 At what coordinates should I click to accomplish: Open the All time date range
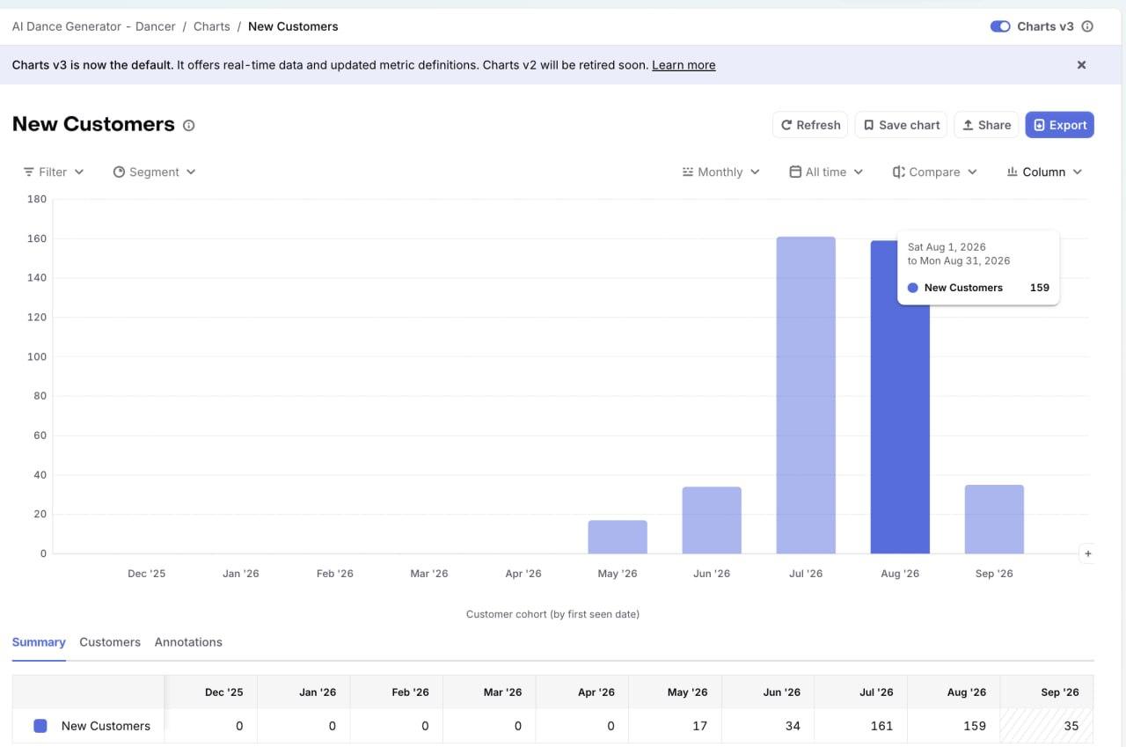point(826,172)
